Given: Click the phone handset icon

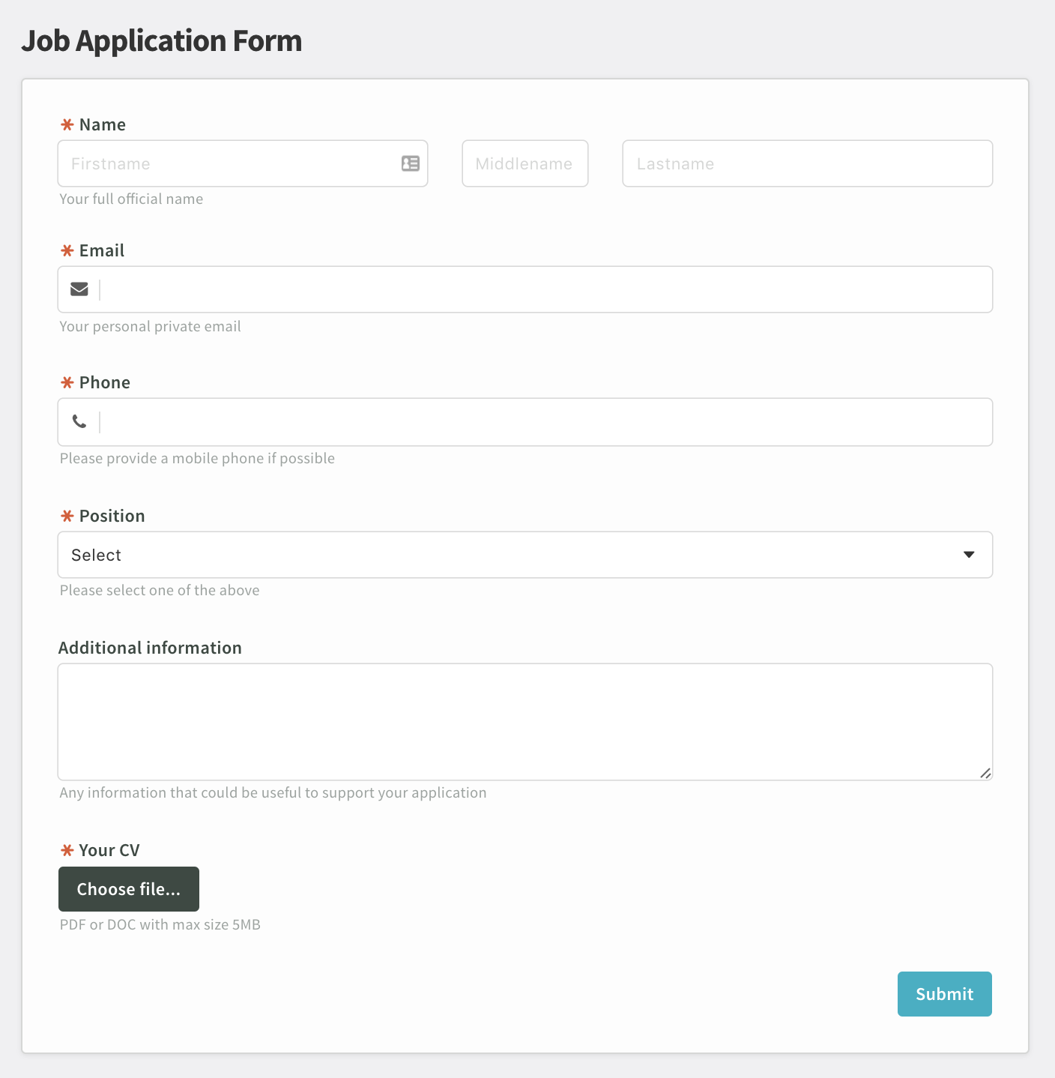Looking at the screenshot, I should coord(79,421).
